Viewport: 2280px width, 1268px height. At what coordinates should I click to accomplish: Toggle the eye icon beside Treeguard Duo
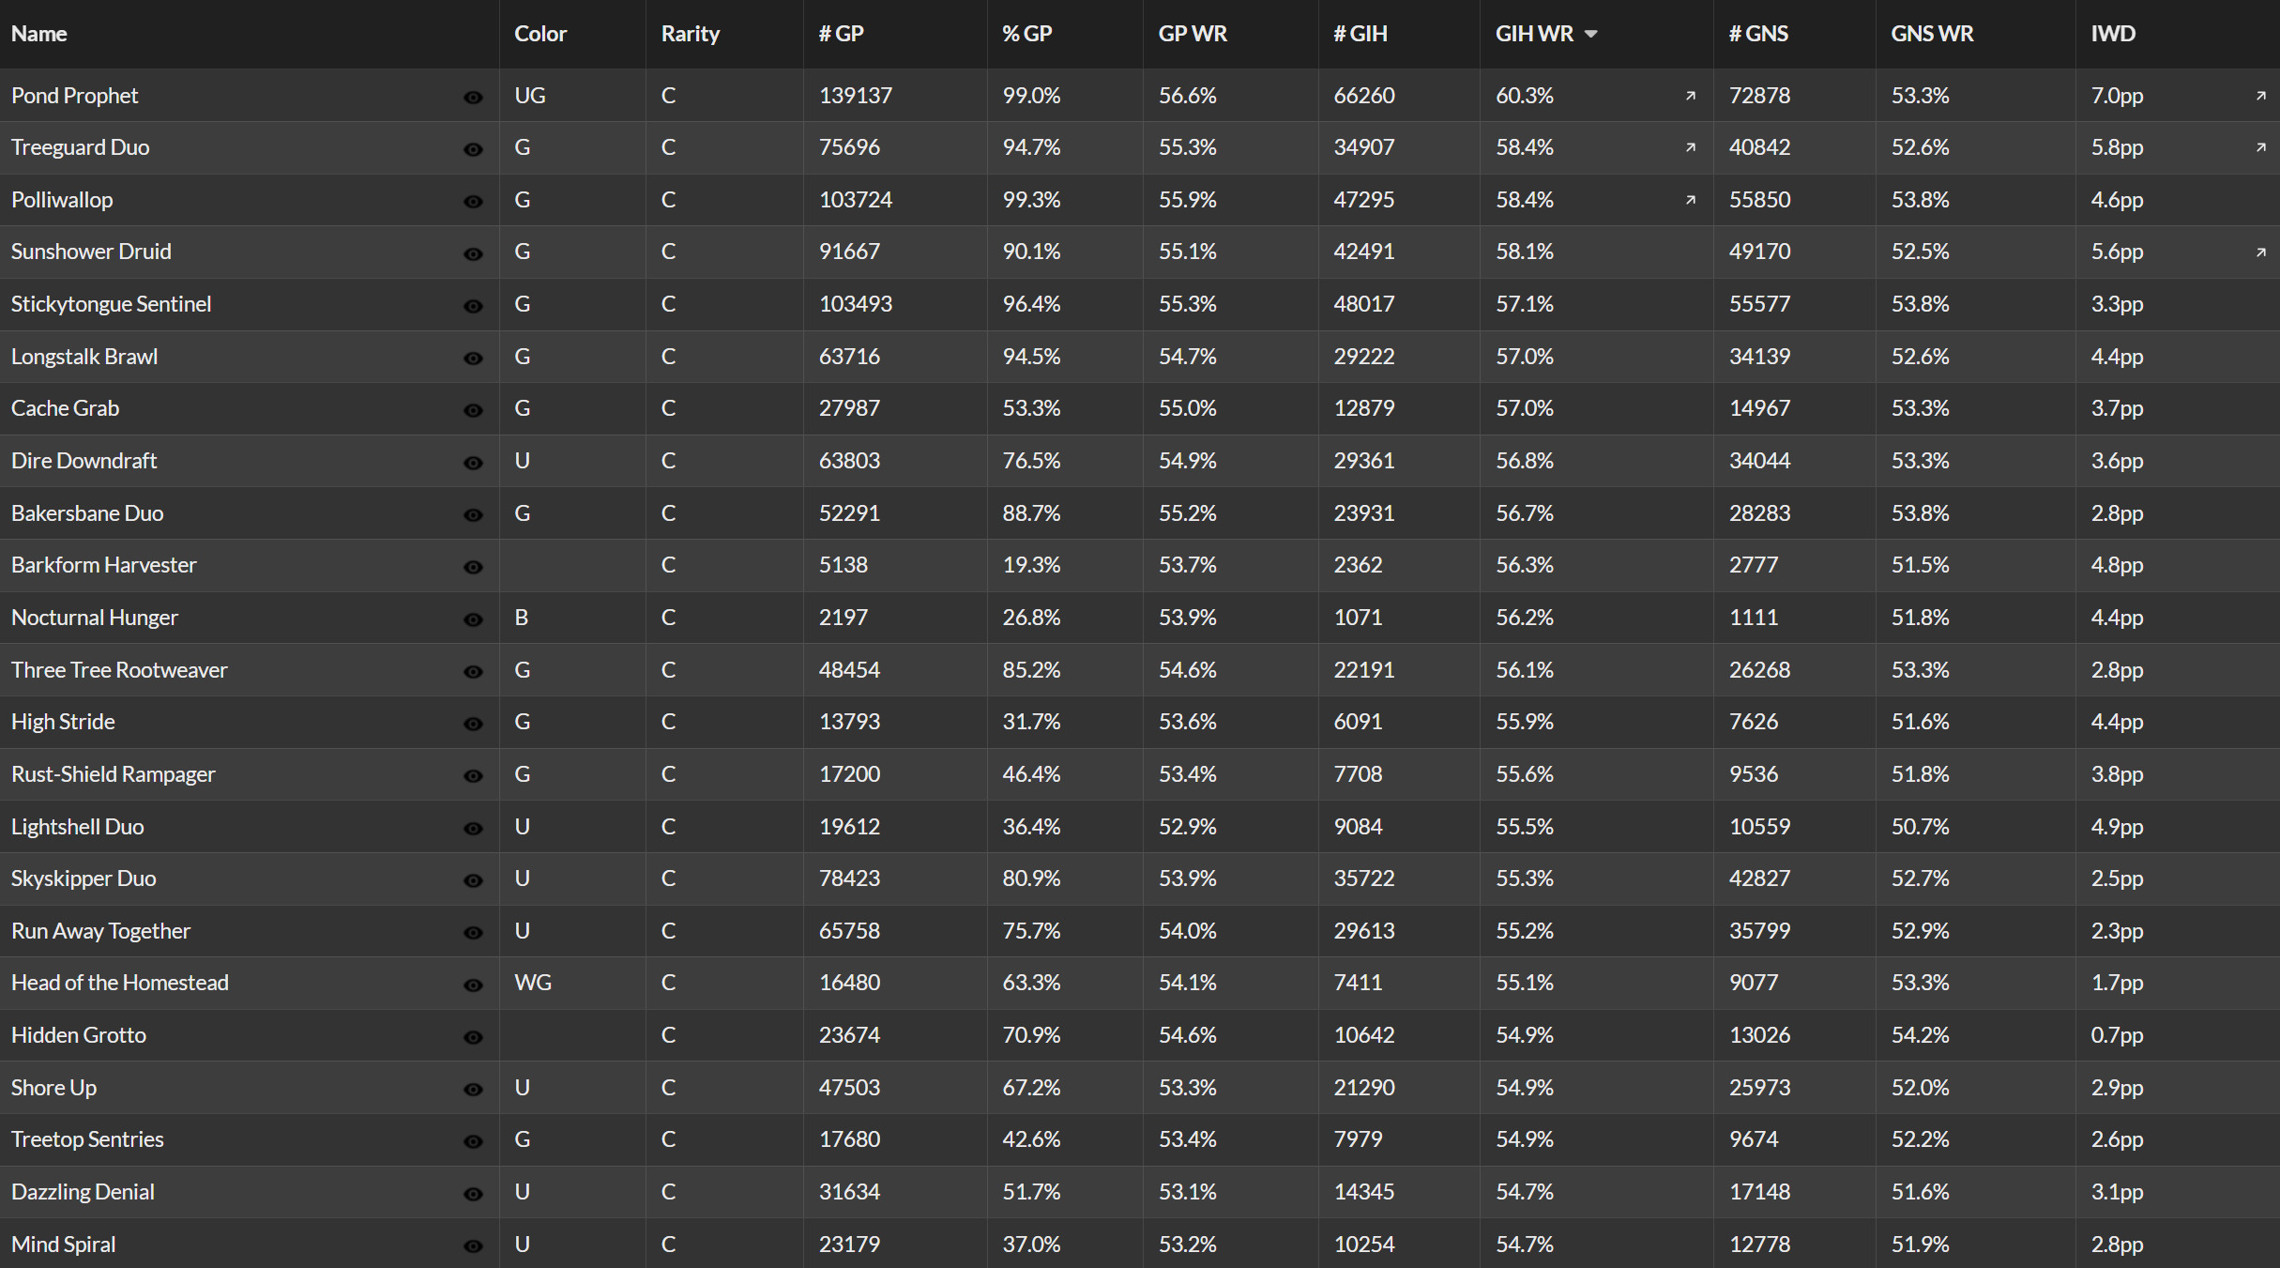(473, 149)
